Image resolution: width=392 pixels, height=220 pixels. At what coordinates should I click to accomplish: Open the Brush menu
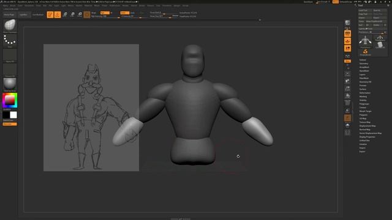pyautogui.click(x=13, y=5)
